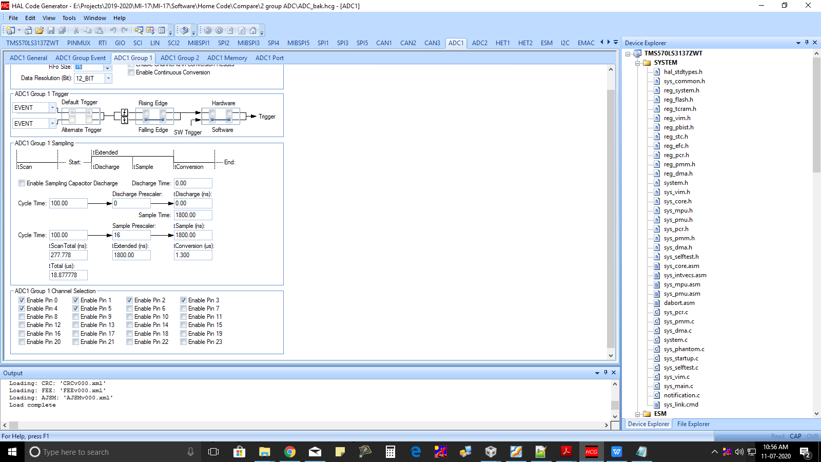821x462 pixels.
Task: Close the Output panel with X icon
Action: 614,373
